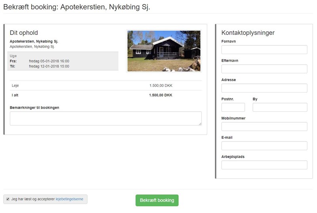Click the Til date fredag 12-01-2018 15:00
The width and height of the screenshot is (317, 213).
point(49,66)
